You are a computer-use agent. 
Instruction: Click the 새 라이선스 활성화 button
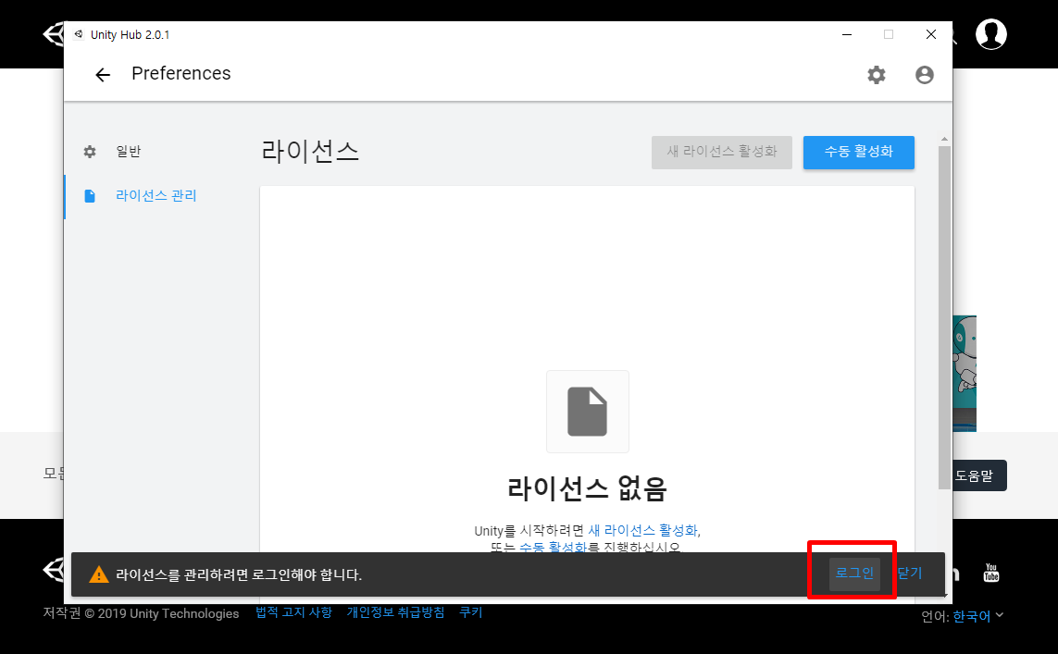[722, 153]
